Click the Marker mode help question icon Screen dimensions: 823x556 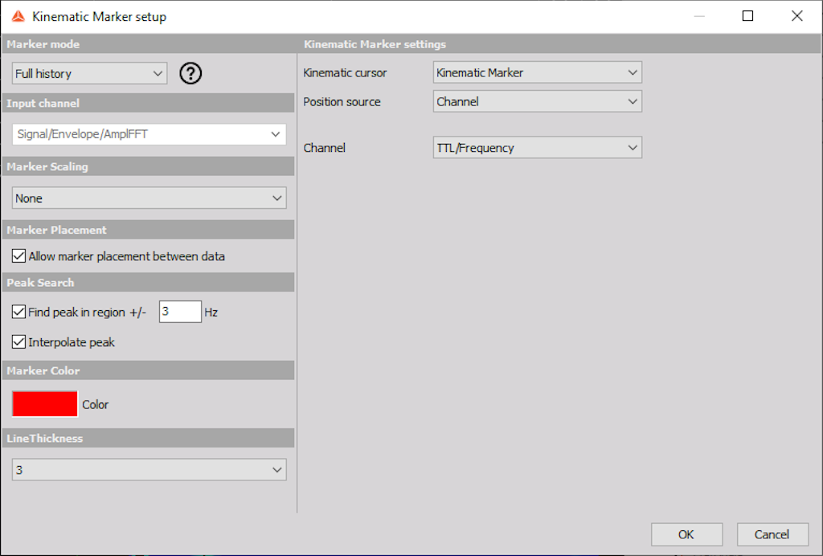point(190,73)
